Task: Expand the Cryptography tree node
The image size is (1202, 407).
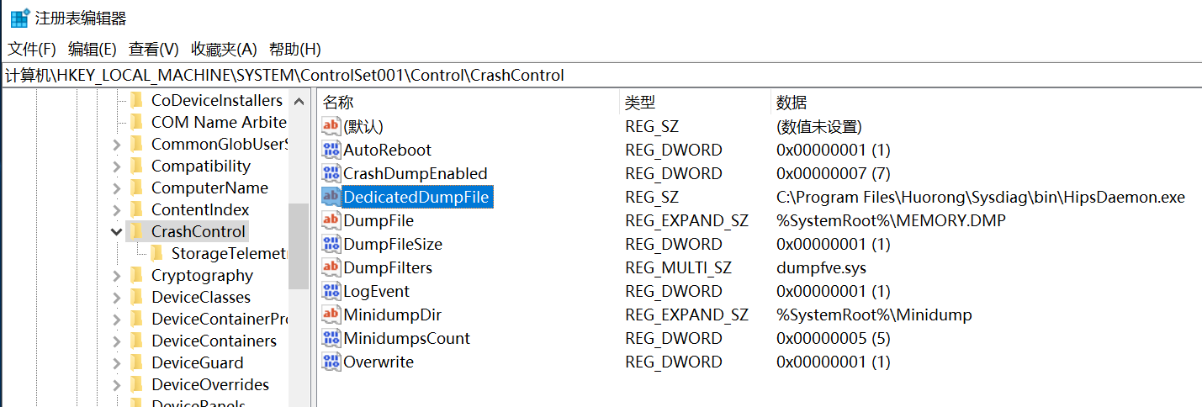Action: pos(116,276)
